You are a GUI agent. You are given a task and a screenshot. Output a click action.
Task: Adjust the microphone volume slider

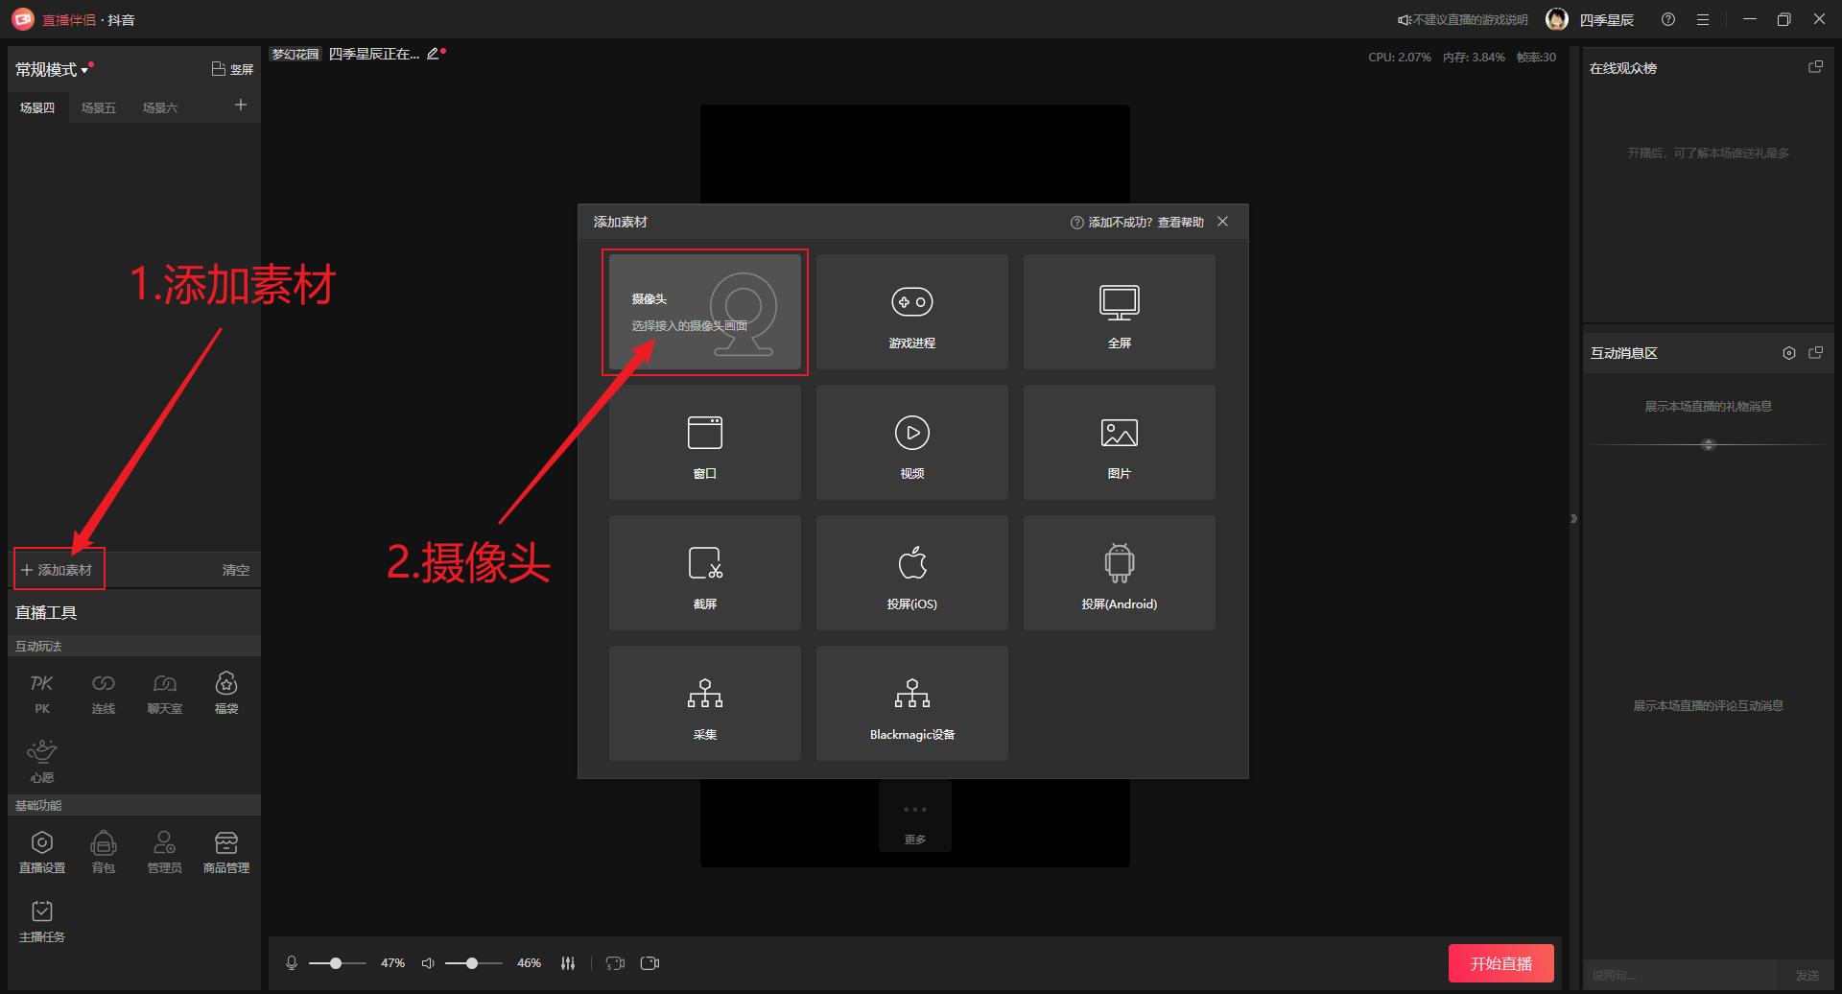point(338,962)
